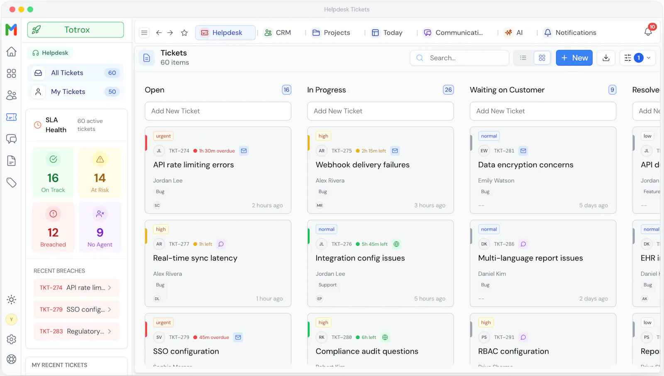The image size is (664, 376).
Task: Open the settings gear icon
Action: (12, 339)
